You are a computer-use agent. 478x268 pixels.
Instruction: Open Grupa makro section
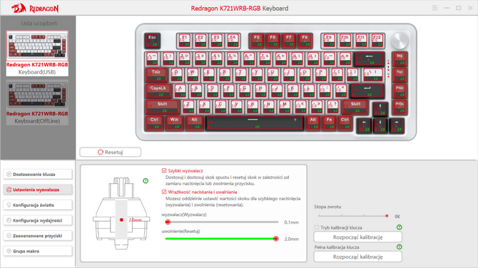(38, 251)
